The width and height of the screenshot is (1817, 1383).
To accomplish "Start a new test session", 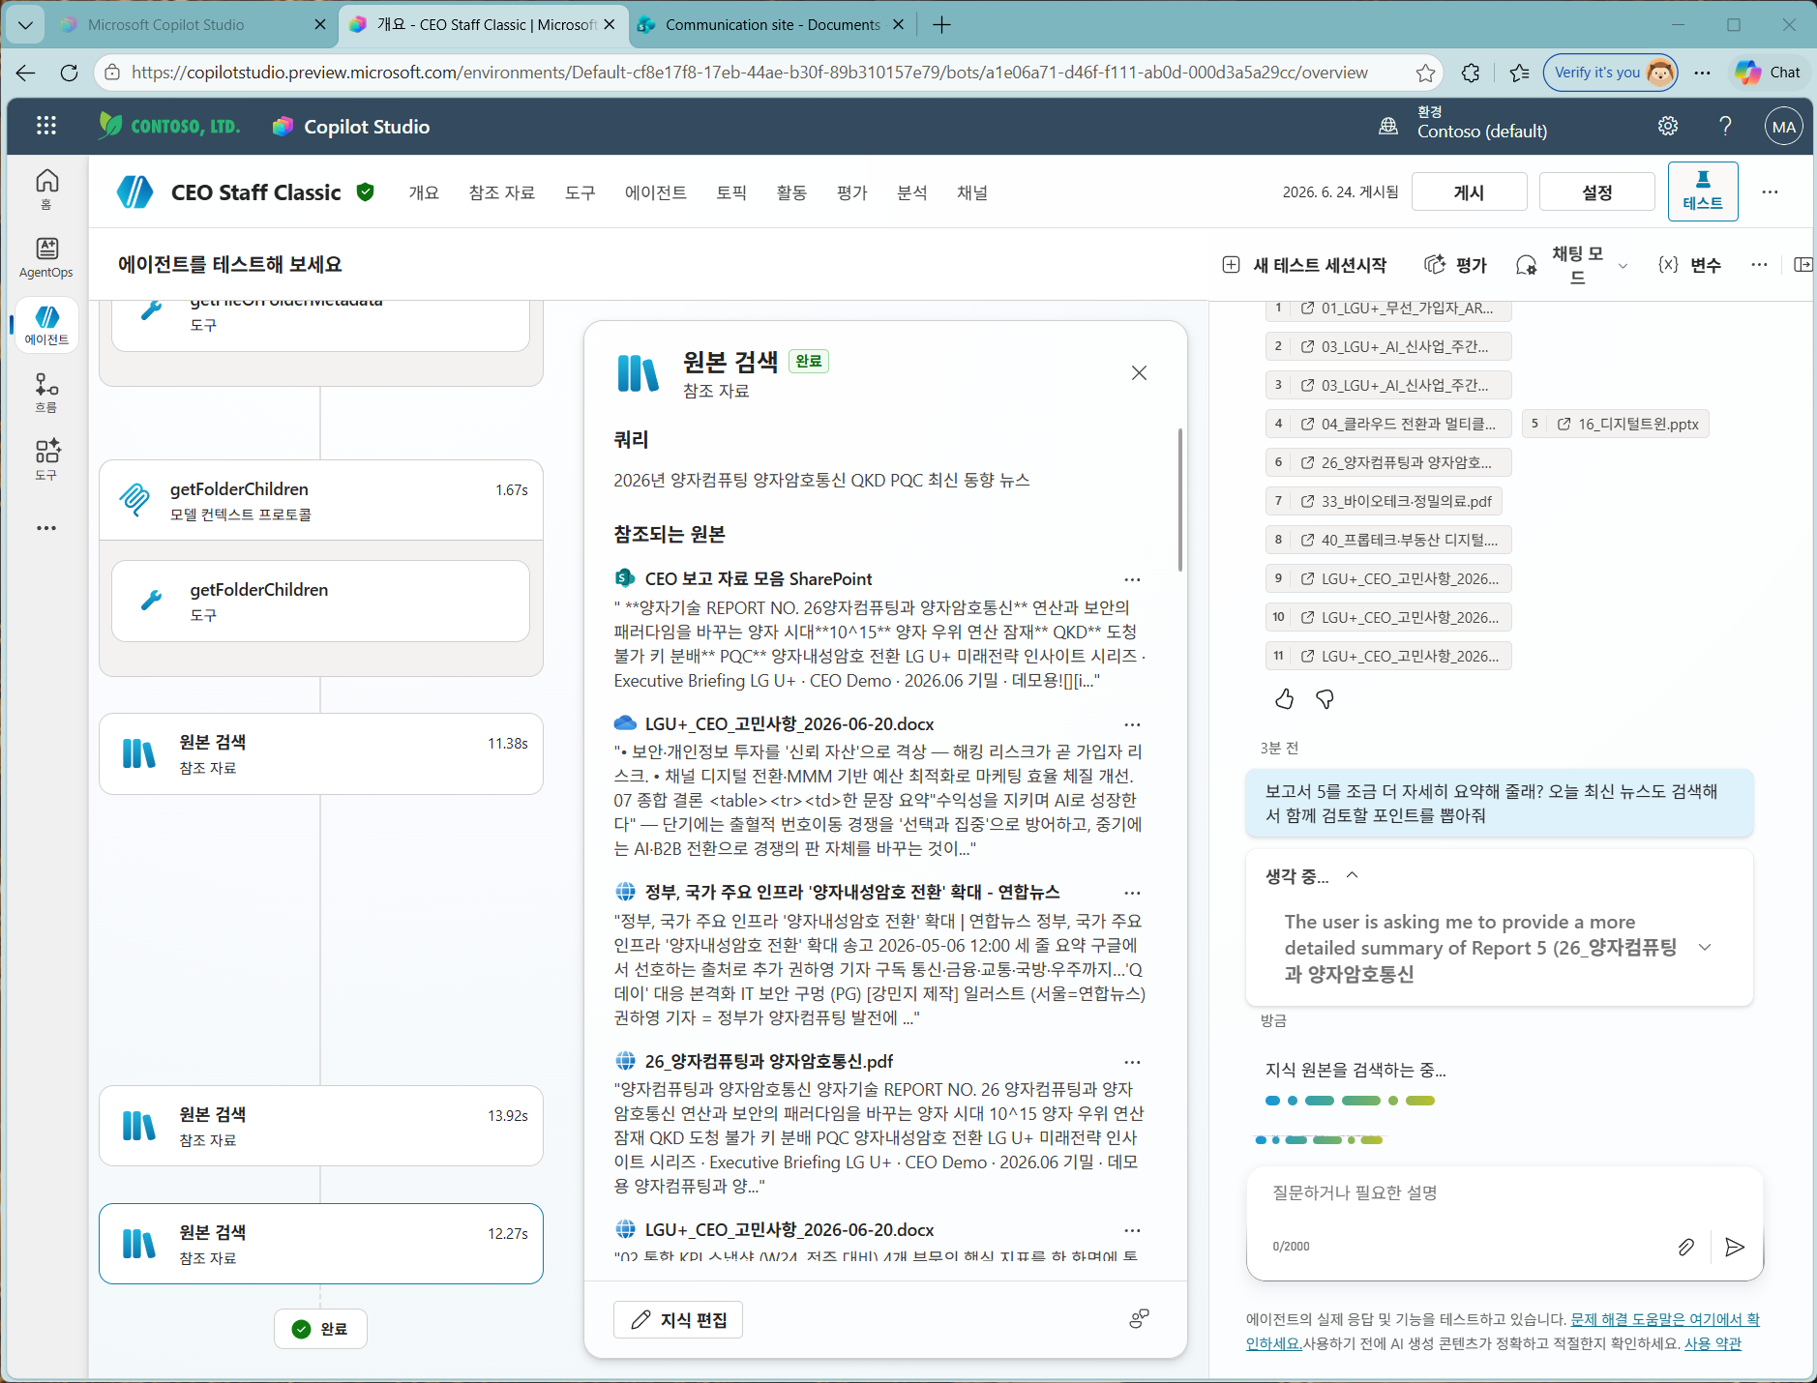I will point(1304,265).
